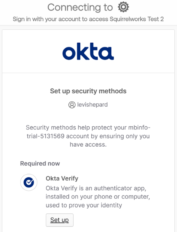Screen dimensions: 177x232
Task: Click the Set up security methods heading
Action: pyautogui.click(x=88, y=91)
